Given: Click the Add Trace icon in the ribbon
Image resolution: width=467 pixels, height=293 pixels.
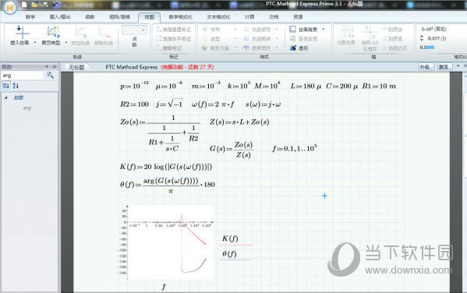Looking at the screenshot, I should click(x=80, y=32).
